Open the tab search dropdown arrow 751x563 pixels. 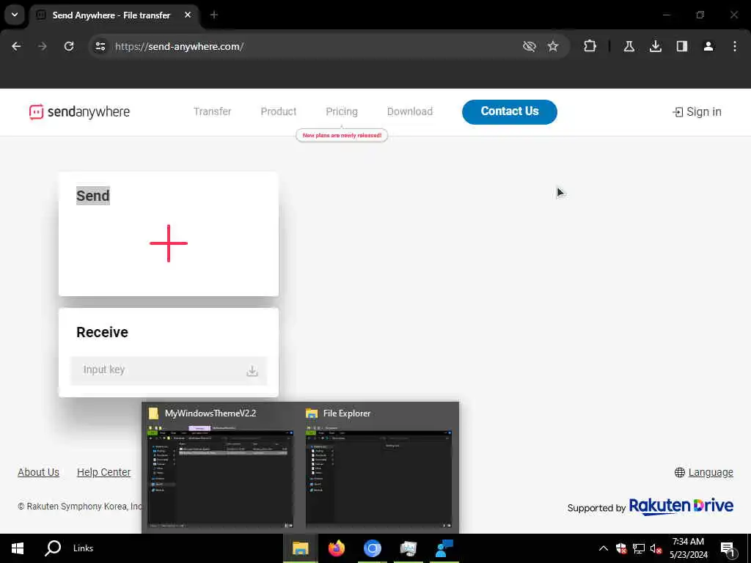pyautogui.click(x=15, y=15)
